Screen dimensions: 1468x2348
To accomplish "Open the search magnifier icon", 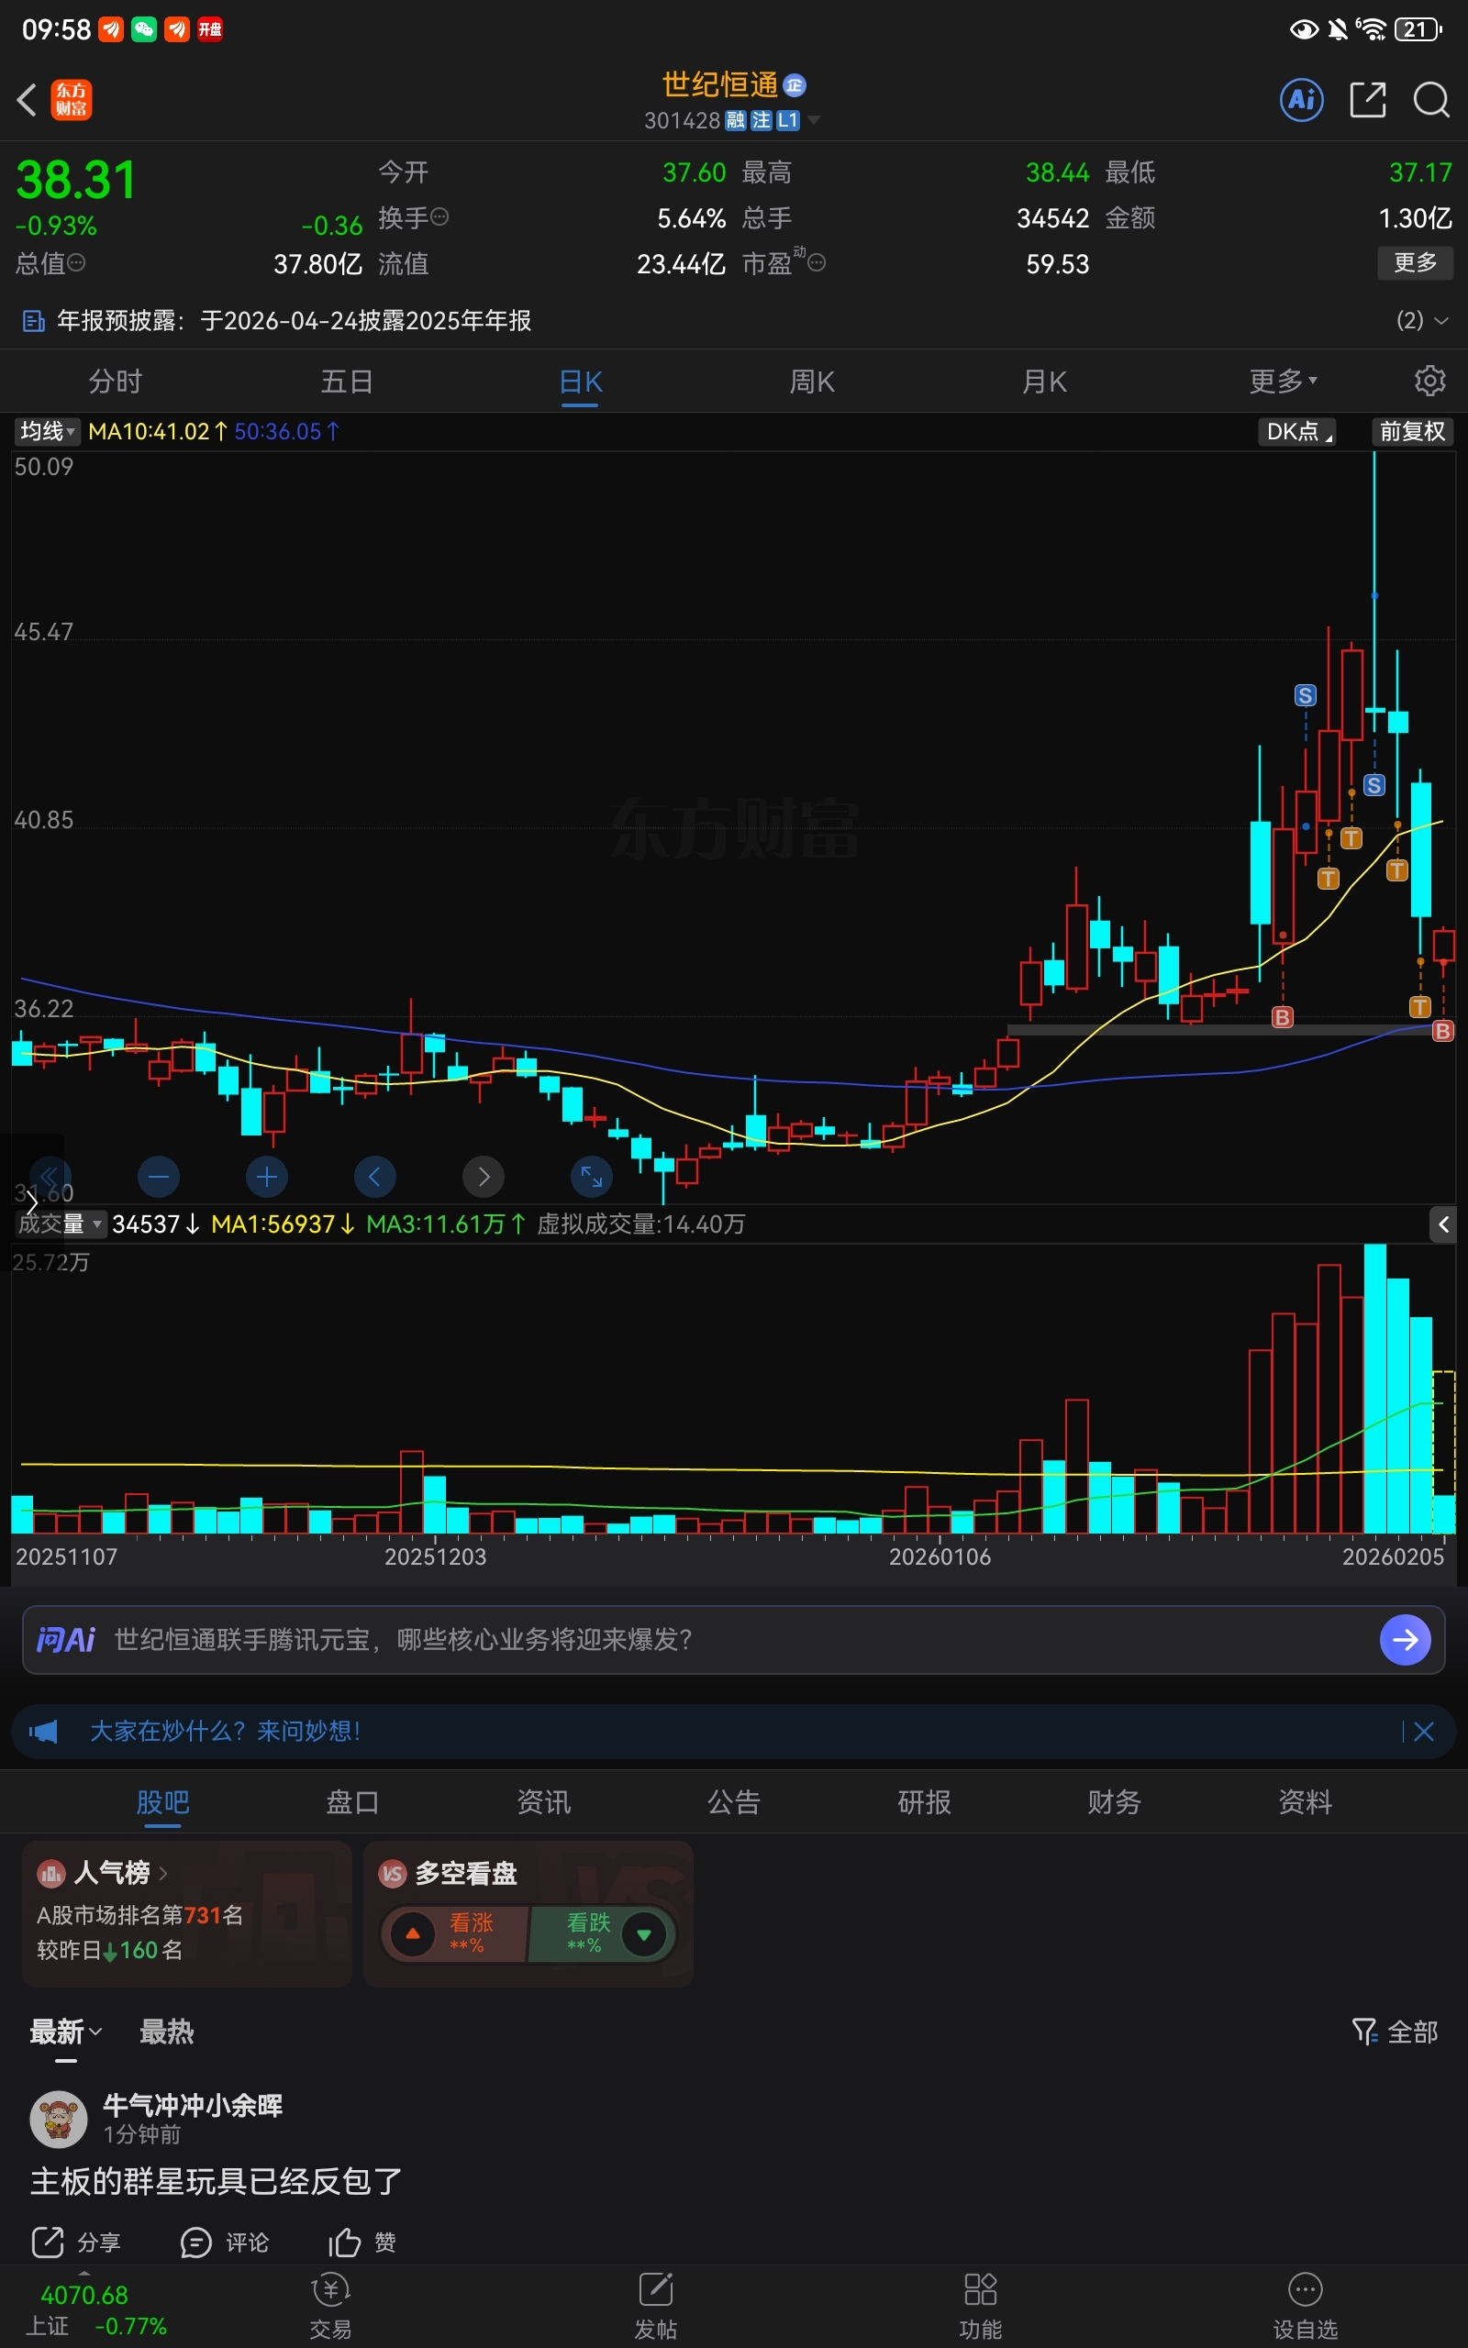I will pyautogui.click(x=1431, y=99).
